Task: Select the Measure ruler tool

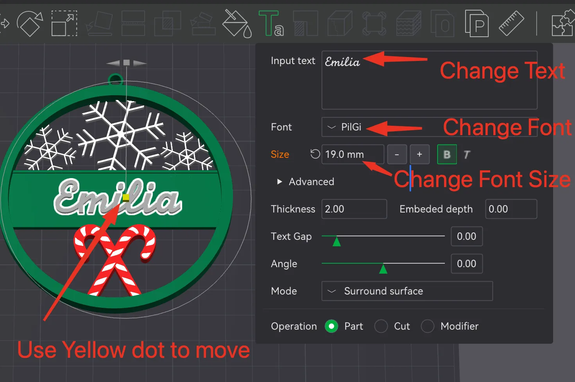Action: (511, 23)
